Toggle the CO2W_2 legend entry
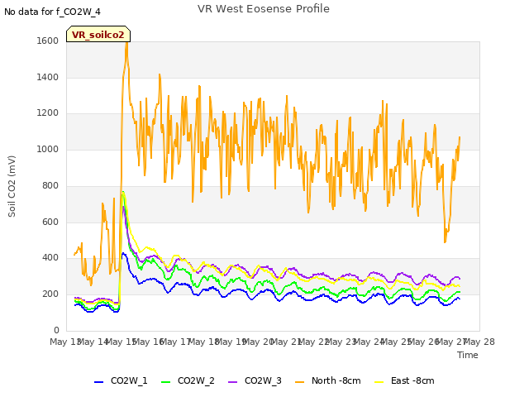This screenshot has height=397, width=529. pos(188,380)
